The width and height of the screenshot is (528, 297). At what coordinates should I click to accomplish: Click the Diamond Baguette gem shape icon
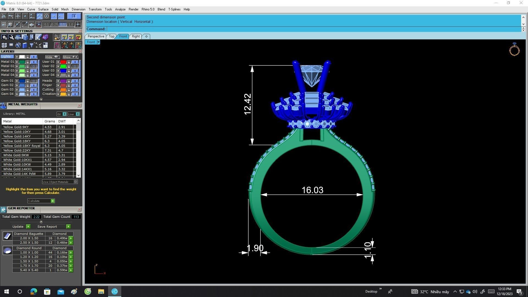[7, 236]
